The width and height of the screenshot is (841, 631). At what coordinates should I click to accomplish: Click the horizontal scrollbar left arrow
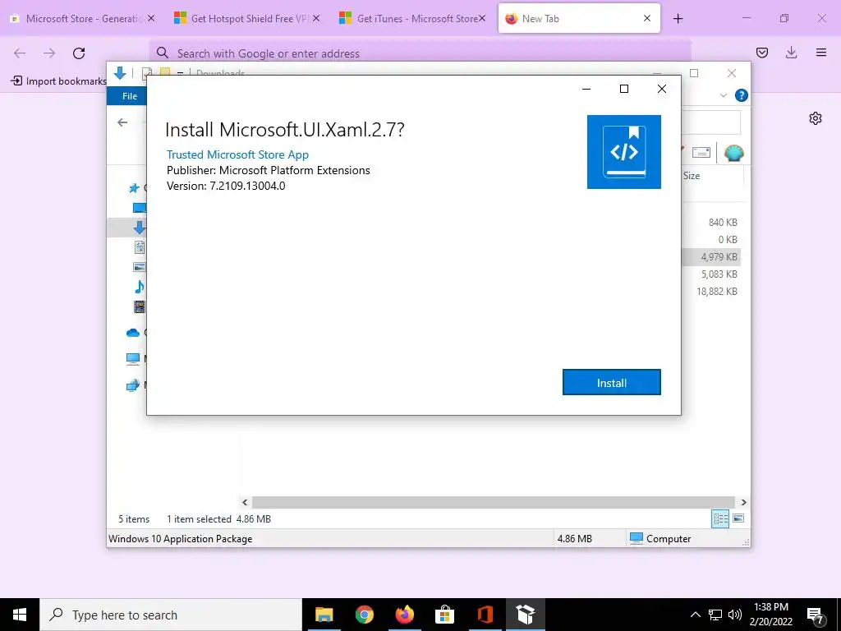pos(245,502)
